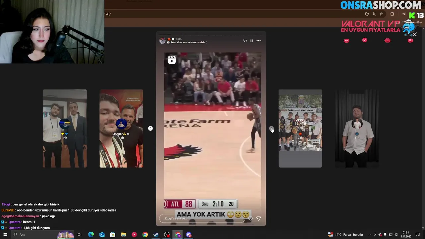Open Microsoft Store from the taskbar

tap(113, 235)
